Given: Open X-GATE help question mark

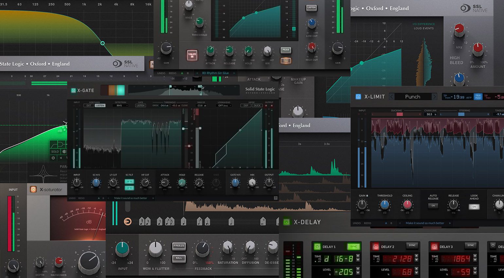Looking at the screenshot, I should (276, 198).
